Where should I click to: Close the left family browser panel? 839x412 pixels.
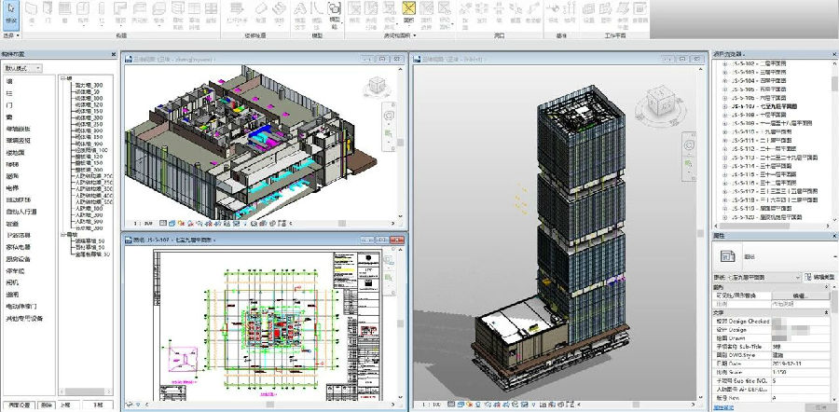click(x=113, y=53)
